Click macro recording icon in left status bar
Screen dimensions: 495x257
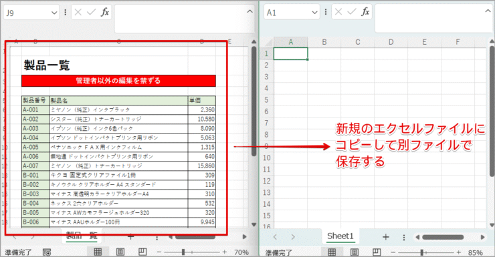coord(47,252)
